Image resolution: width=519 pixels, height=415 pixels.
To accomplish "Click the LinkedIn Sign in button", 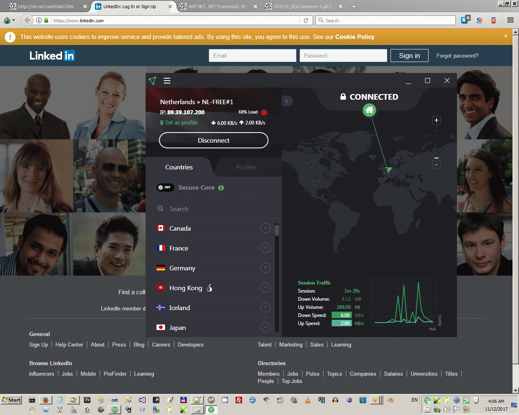I will coord(410,56).
